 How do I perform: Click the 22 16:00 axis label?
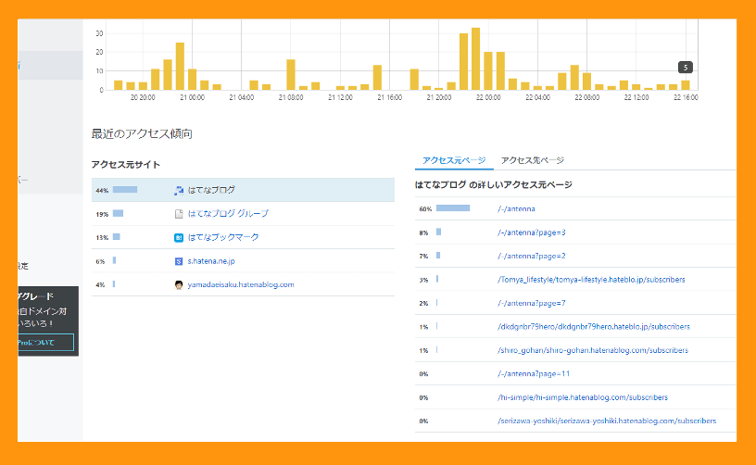(686, 97)
